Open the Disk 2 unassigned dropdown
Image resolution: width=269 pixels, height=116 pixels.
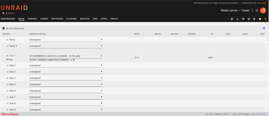pyautogui.click(x=66, y=66)
